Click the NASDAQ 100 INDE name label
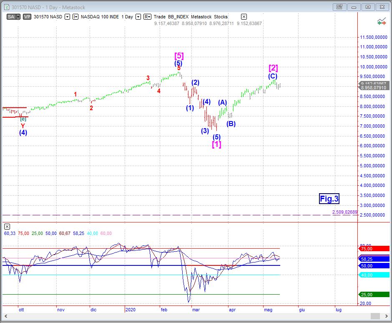Screen dimensions: 392x323 point(100,17)
